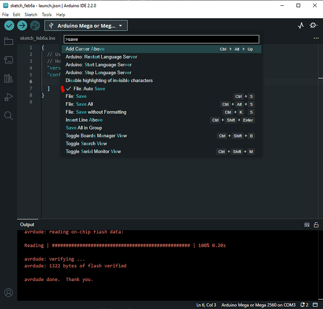Click Arduino Mega 2560 on COM3 status
The image size is (323, 309).
258,305
